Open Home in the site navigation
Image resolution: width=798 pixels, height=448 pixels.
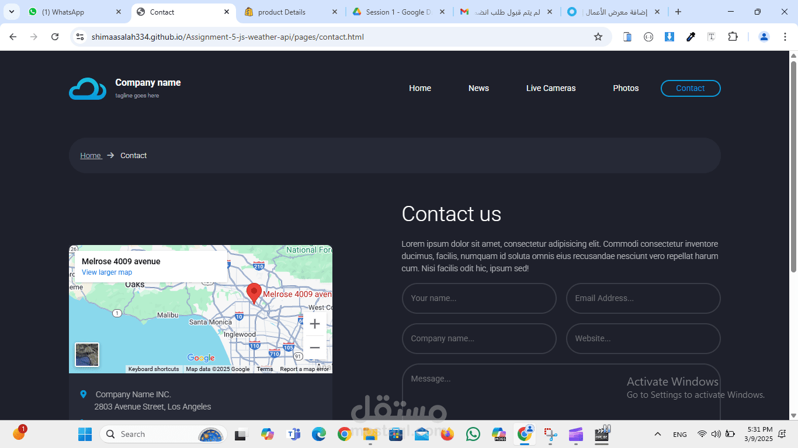pos(420,88)
